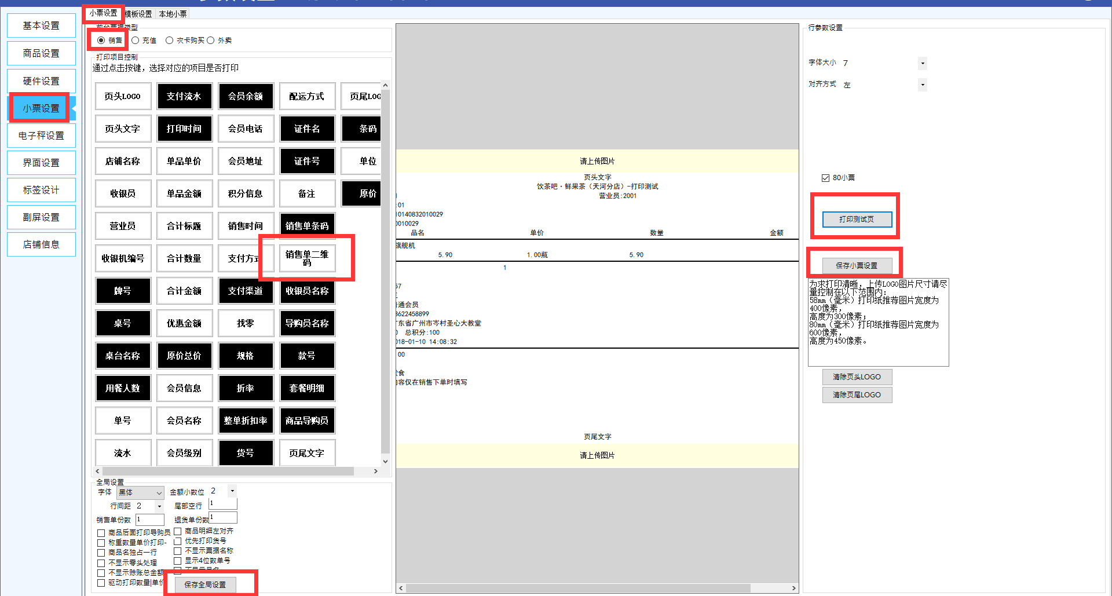Check the 80小票 checkbox
The height and width of the screenshot is (596, 1112).
(x=825, y=178)
